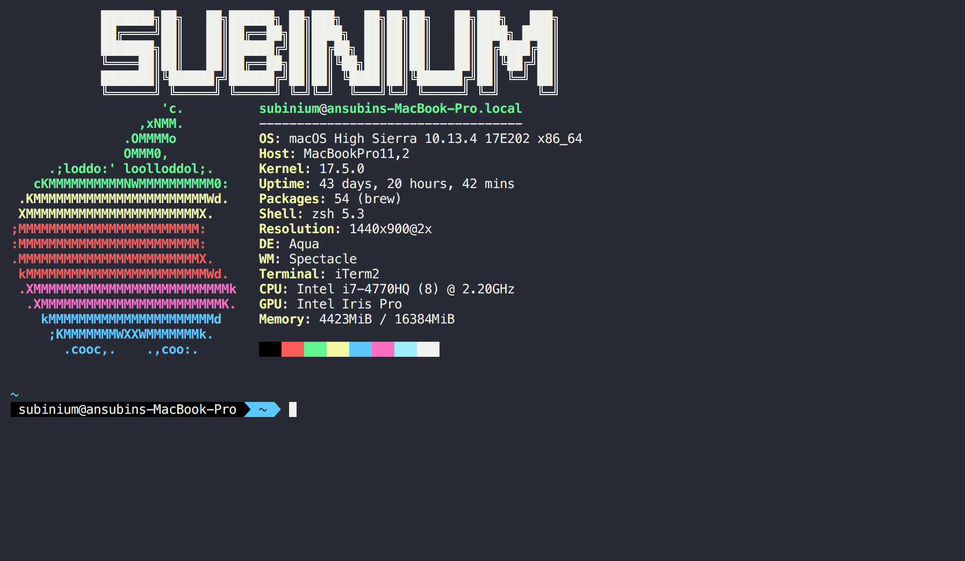Click the prompt arrow separator
The image size is (965, 561).
coord(247,409)
